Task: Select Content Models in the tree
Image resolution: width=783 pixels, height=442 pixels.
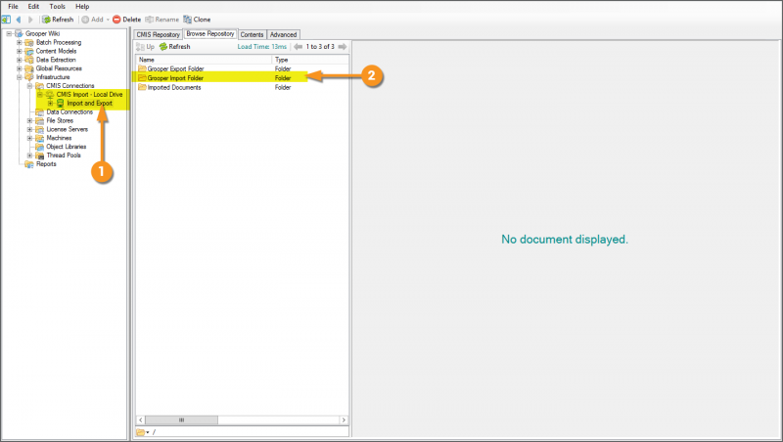Action: (x=56, y=51)
